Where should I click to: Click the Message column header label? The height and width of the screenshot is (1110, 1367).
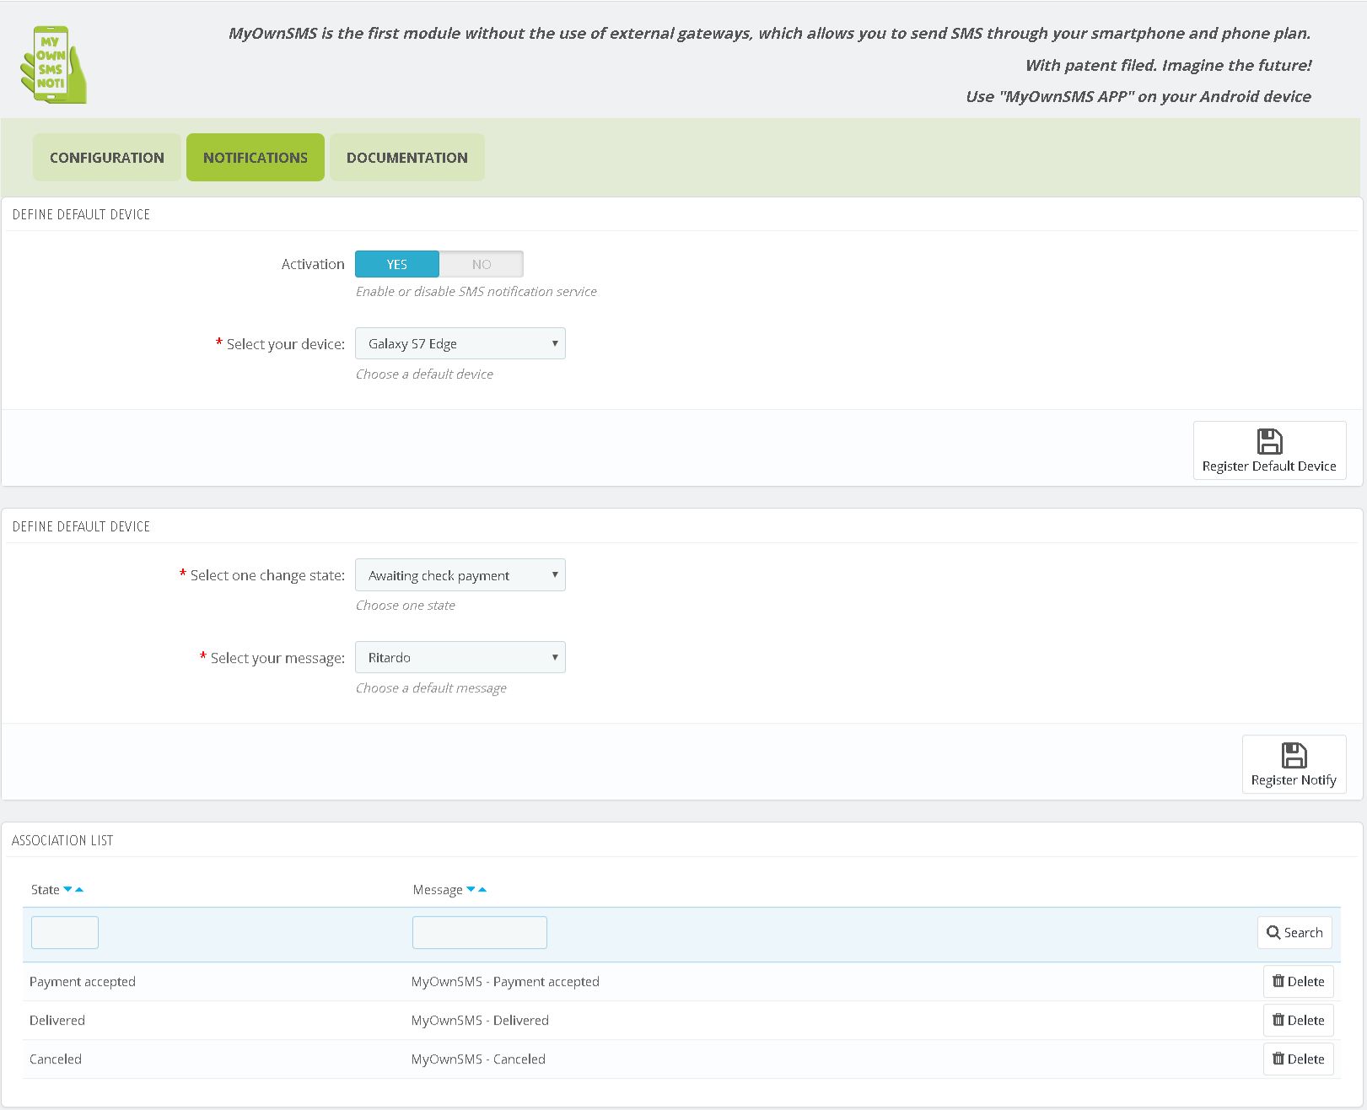438,889
